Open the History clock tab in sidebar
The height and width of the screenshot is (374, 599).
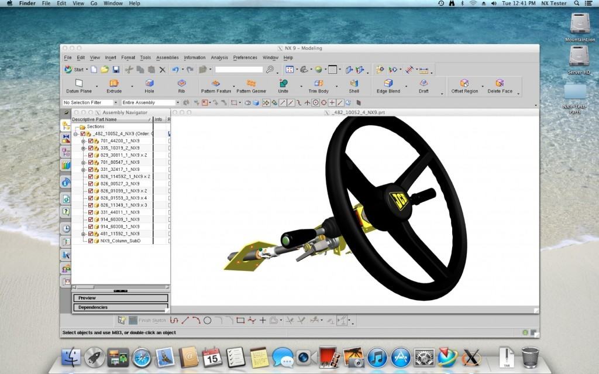[x=66, y=228]
